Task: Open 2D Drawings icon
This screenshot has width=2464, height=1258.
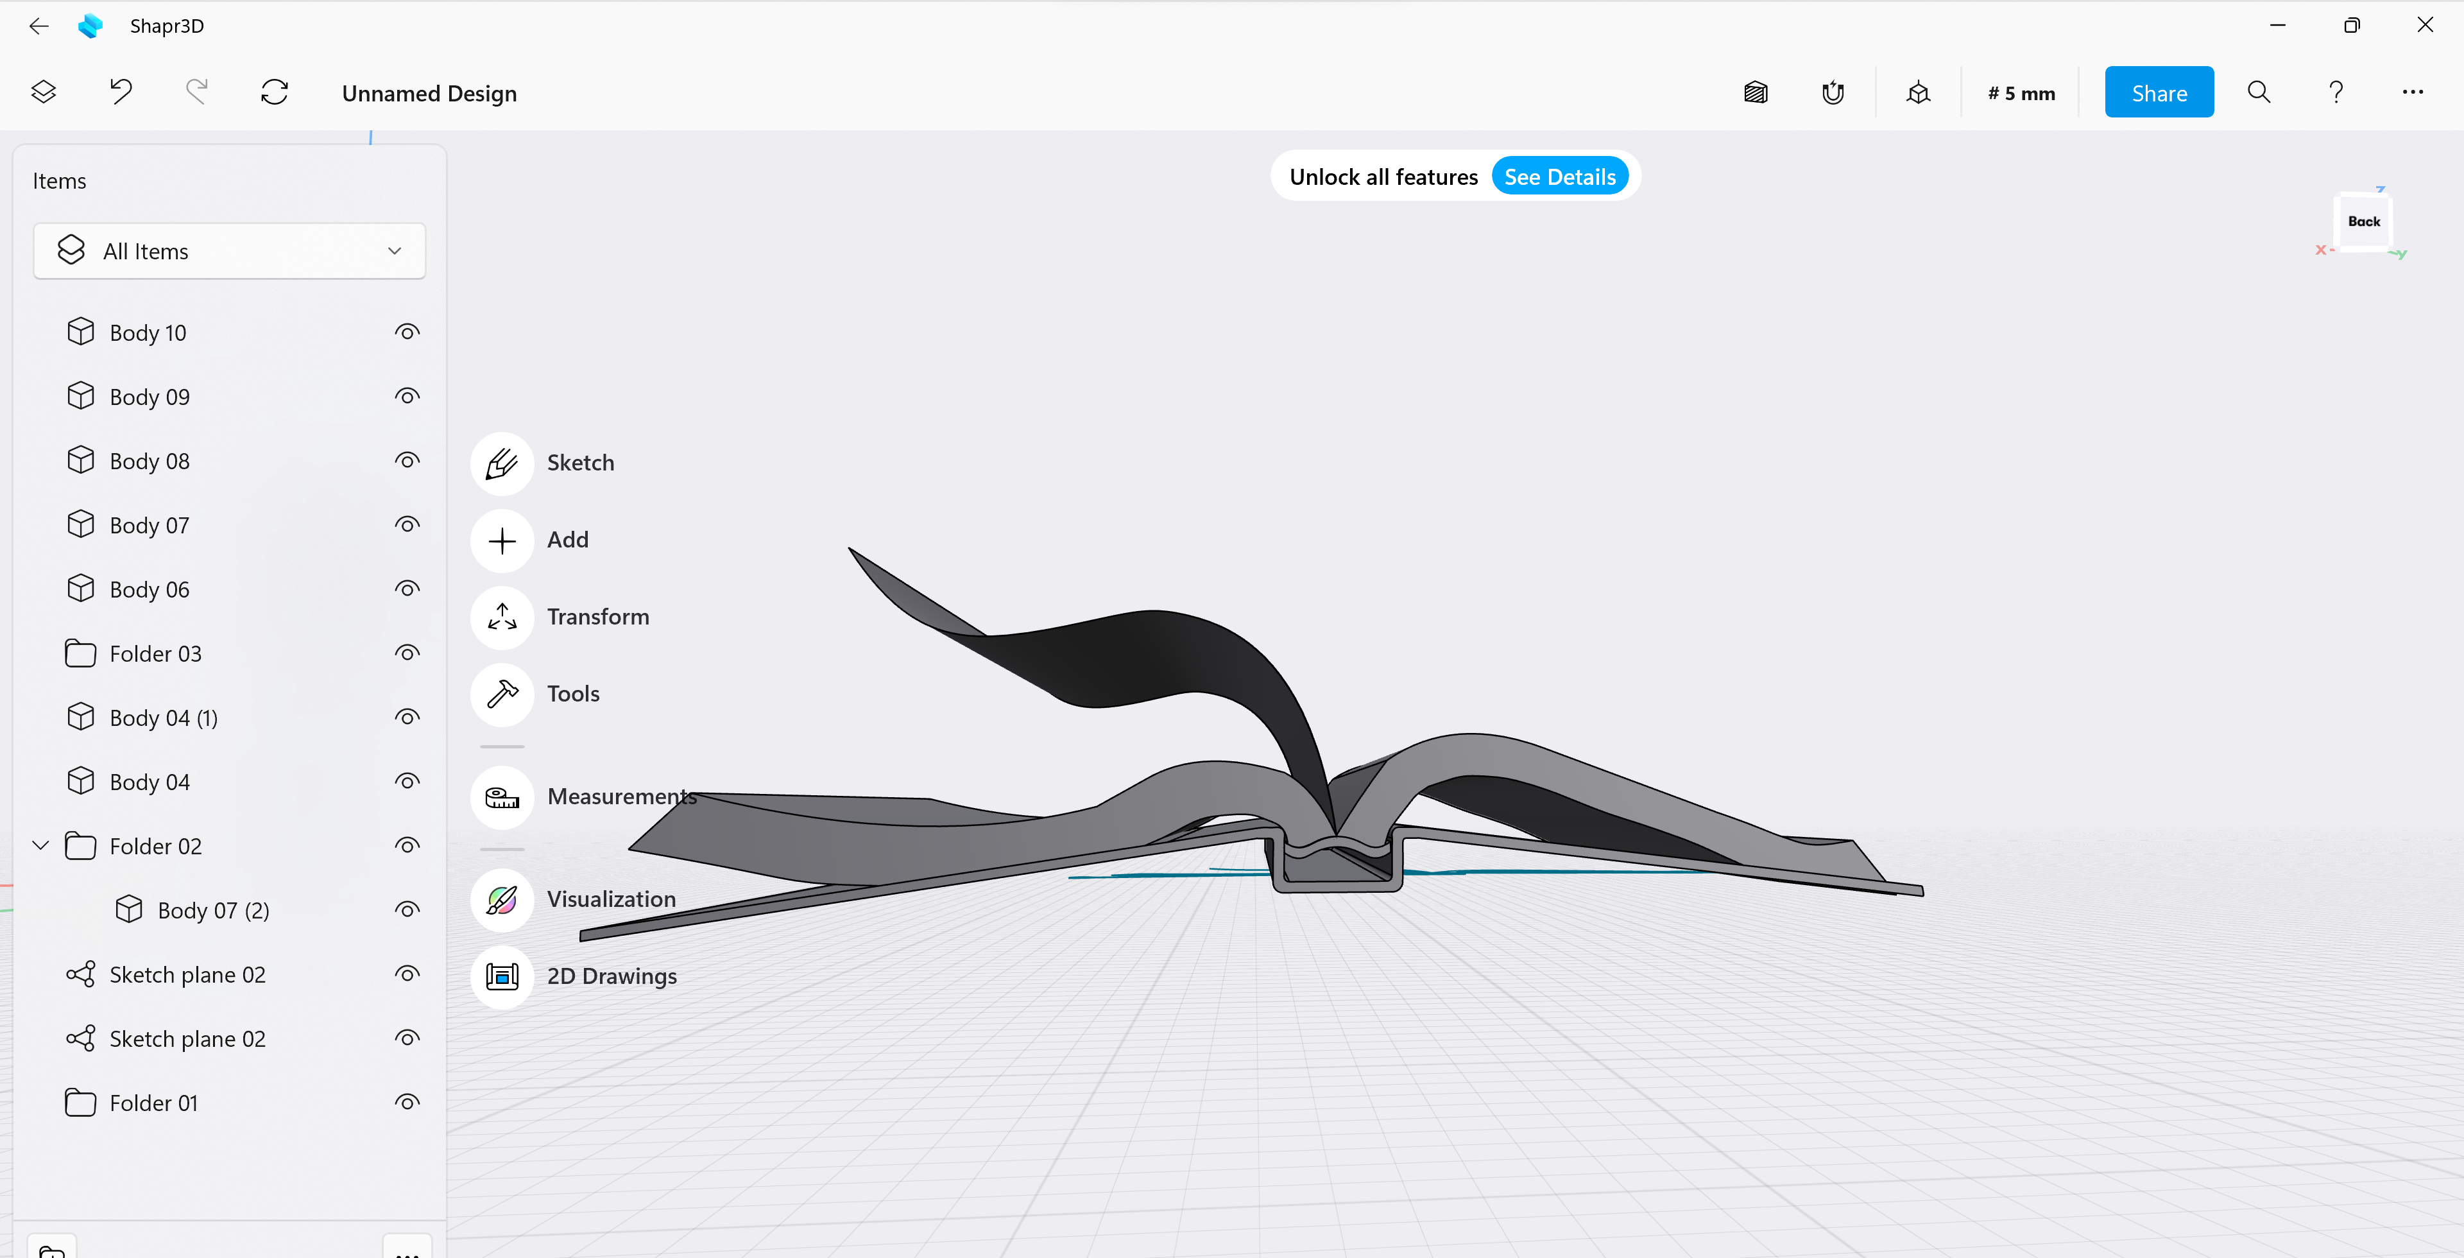Action: pos(501,977)
